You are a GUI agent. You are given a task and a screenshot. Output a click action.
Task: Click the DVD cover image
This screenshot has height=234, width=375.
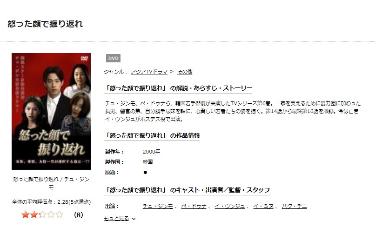[x=51, y=112]
